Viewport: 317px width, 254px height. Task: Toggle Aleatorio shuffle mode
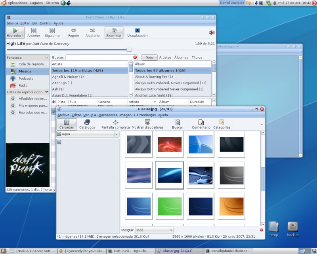(92, 33)
